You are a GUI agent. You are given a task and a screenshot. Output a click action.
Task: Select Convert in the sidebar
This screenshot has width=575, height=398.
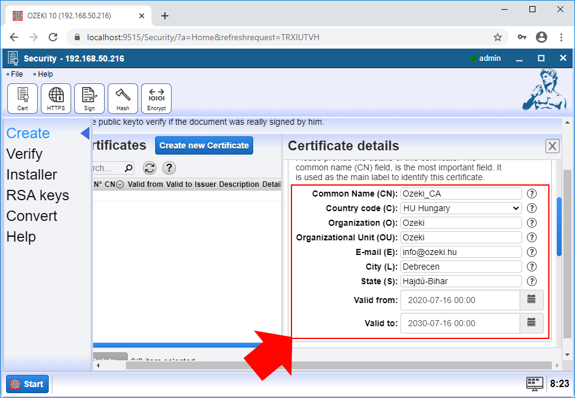pyautogui.click(x=32, y=216)
